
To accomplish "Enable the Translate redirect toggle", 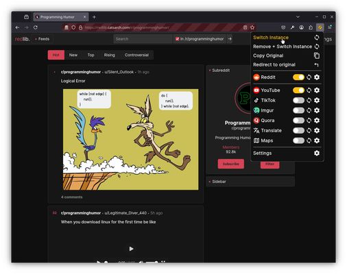I will pos(298,131).
